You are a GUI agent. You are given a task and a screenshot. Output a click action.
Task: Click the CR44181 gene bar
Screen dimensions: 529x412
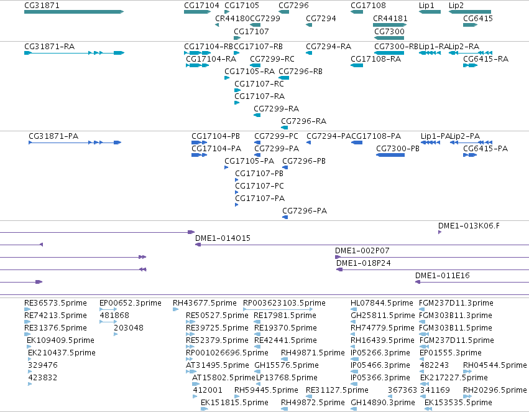(x=390, y=25)
